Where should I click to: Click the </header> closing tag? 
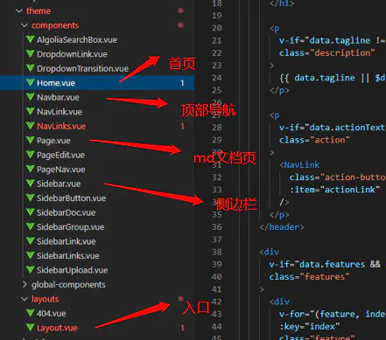(x=282, y=227)
